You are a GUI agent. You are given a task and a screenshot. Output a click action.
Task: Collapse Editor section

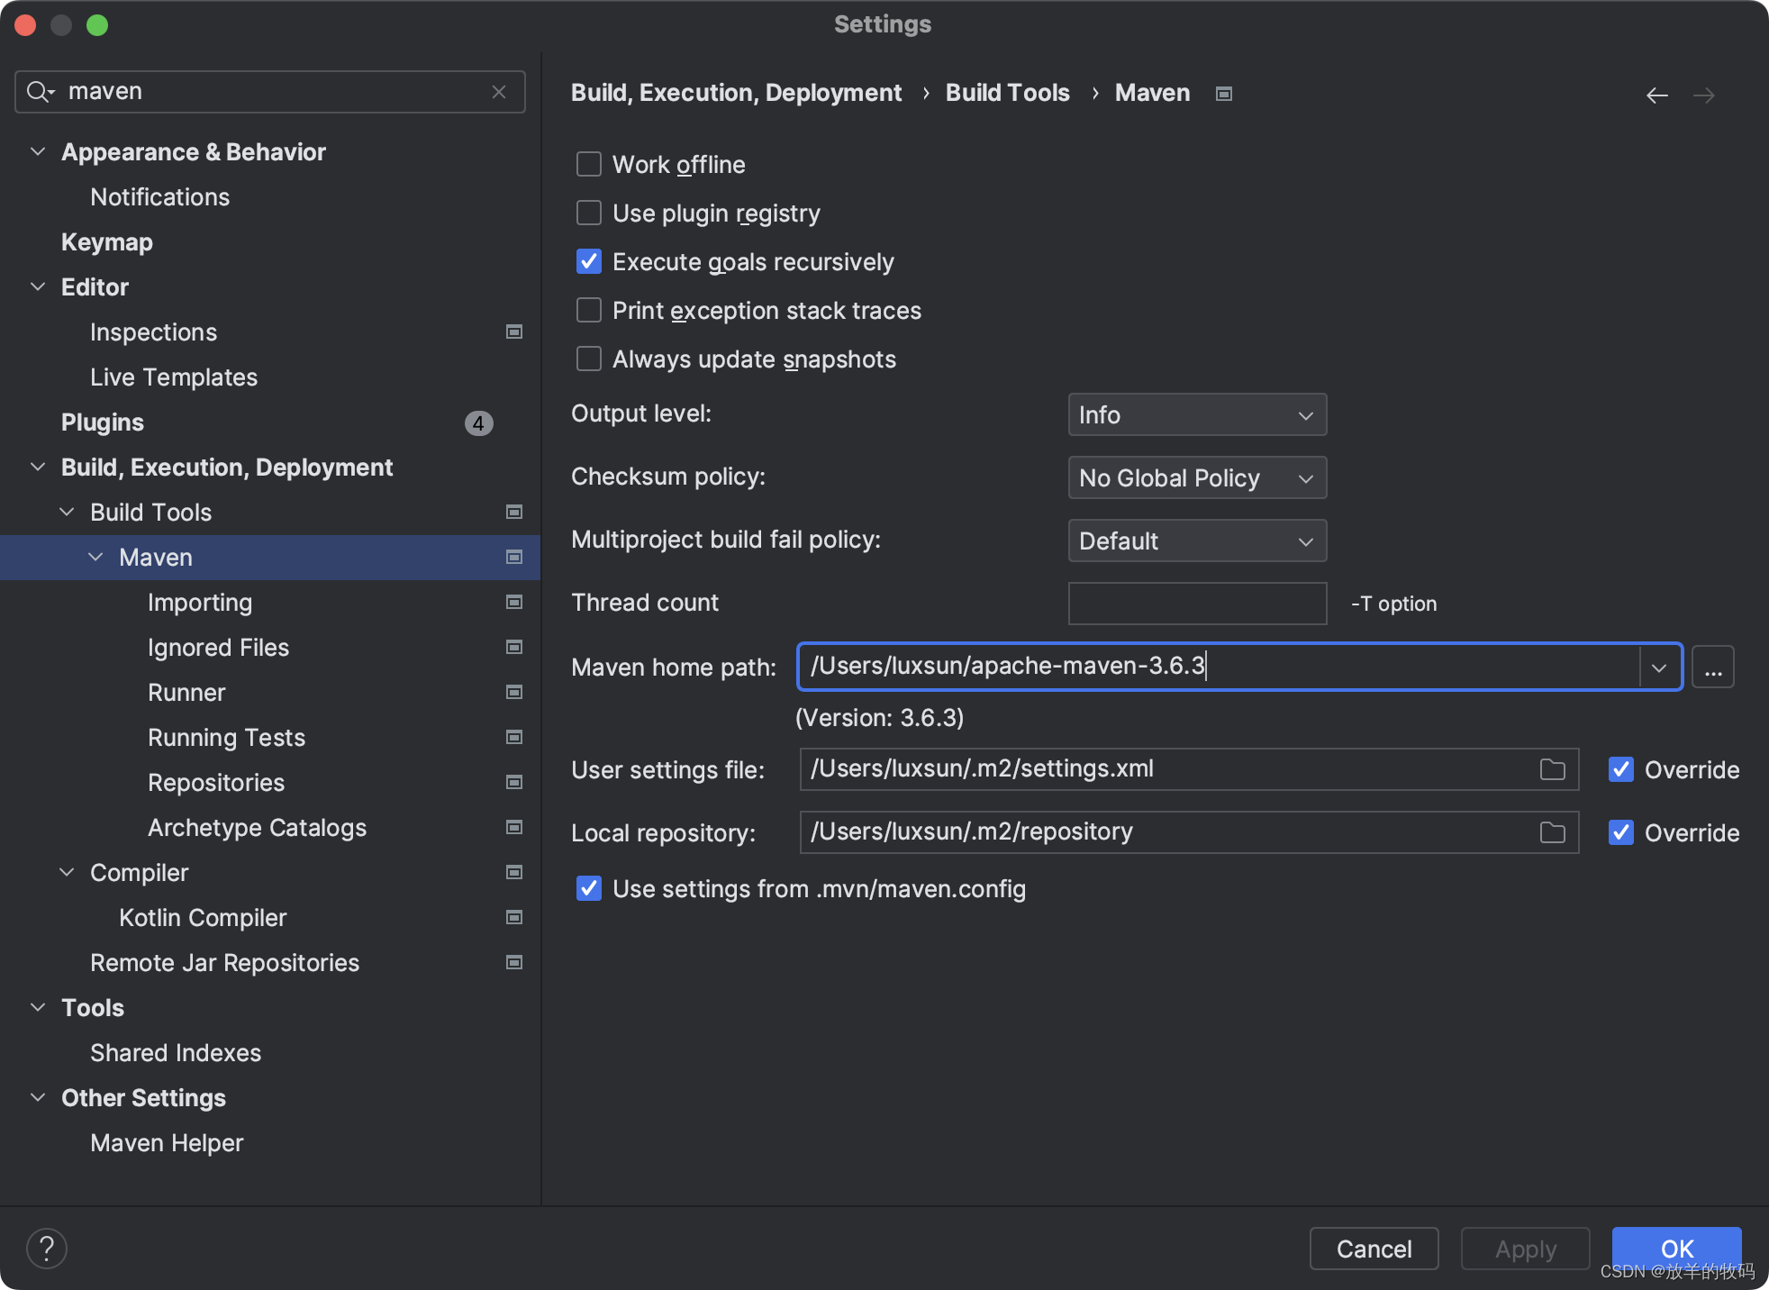[38, 286]
